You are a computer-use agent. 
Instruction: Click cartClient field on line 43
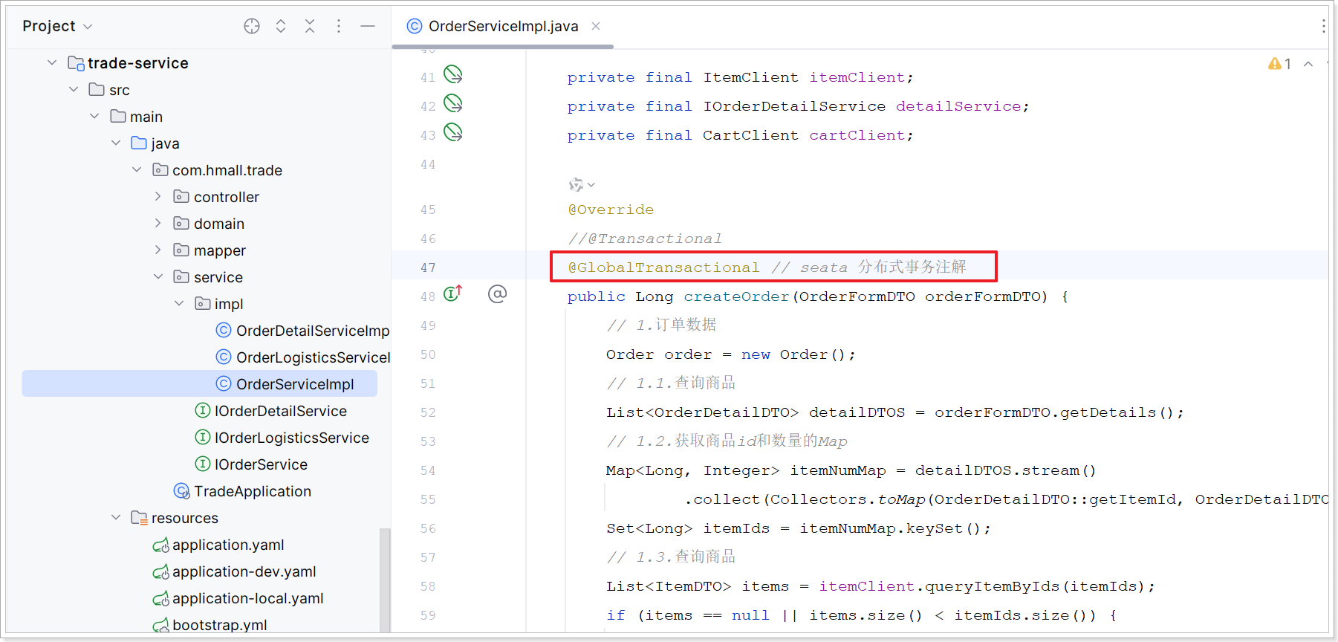coord(857,135)
